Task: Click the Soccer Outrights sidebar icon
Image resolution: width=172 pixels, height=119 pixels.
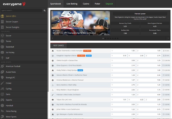Action: pos(2,27)
